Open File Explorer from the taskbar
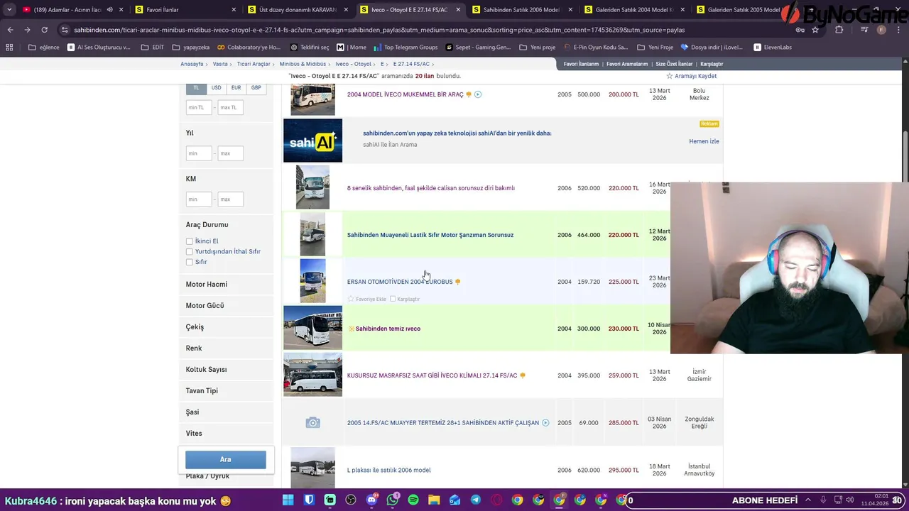Image resolution: width=909 pixels, height=511 pixels. click(x=434, y=500)
